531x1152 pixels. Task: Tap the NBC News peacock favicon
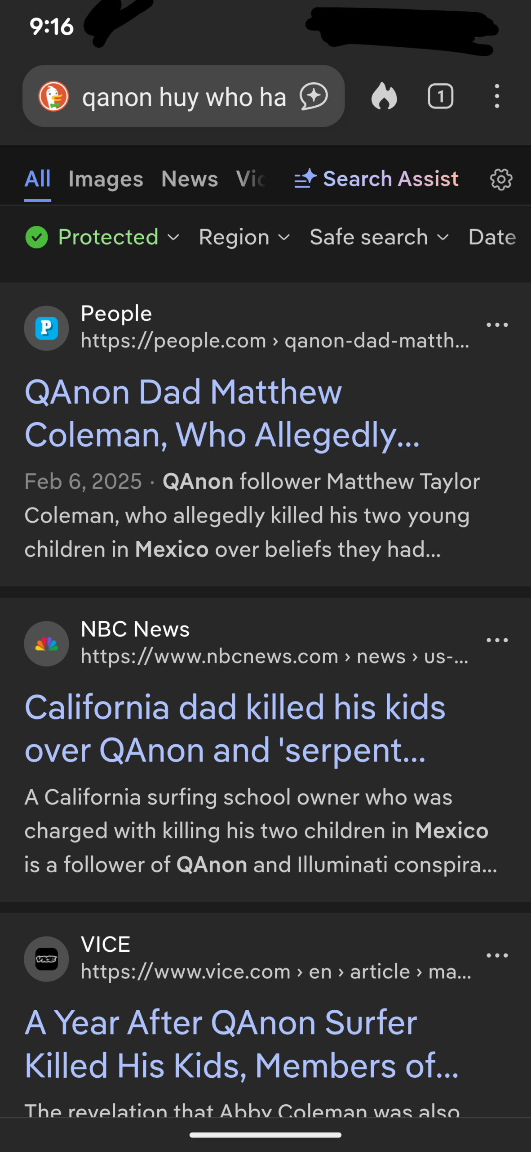(46, 644)
